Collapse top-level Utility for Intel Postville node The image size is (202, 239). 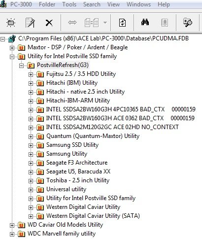tap(12, 57)
